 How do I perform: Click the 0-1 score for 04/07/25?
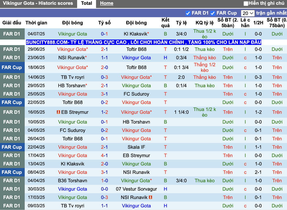tap(104, 34)
